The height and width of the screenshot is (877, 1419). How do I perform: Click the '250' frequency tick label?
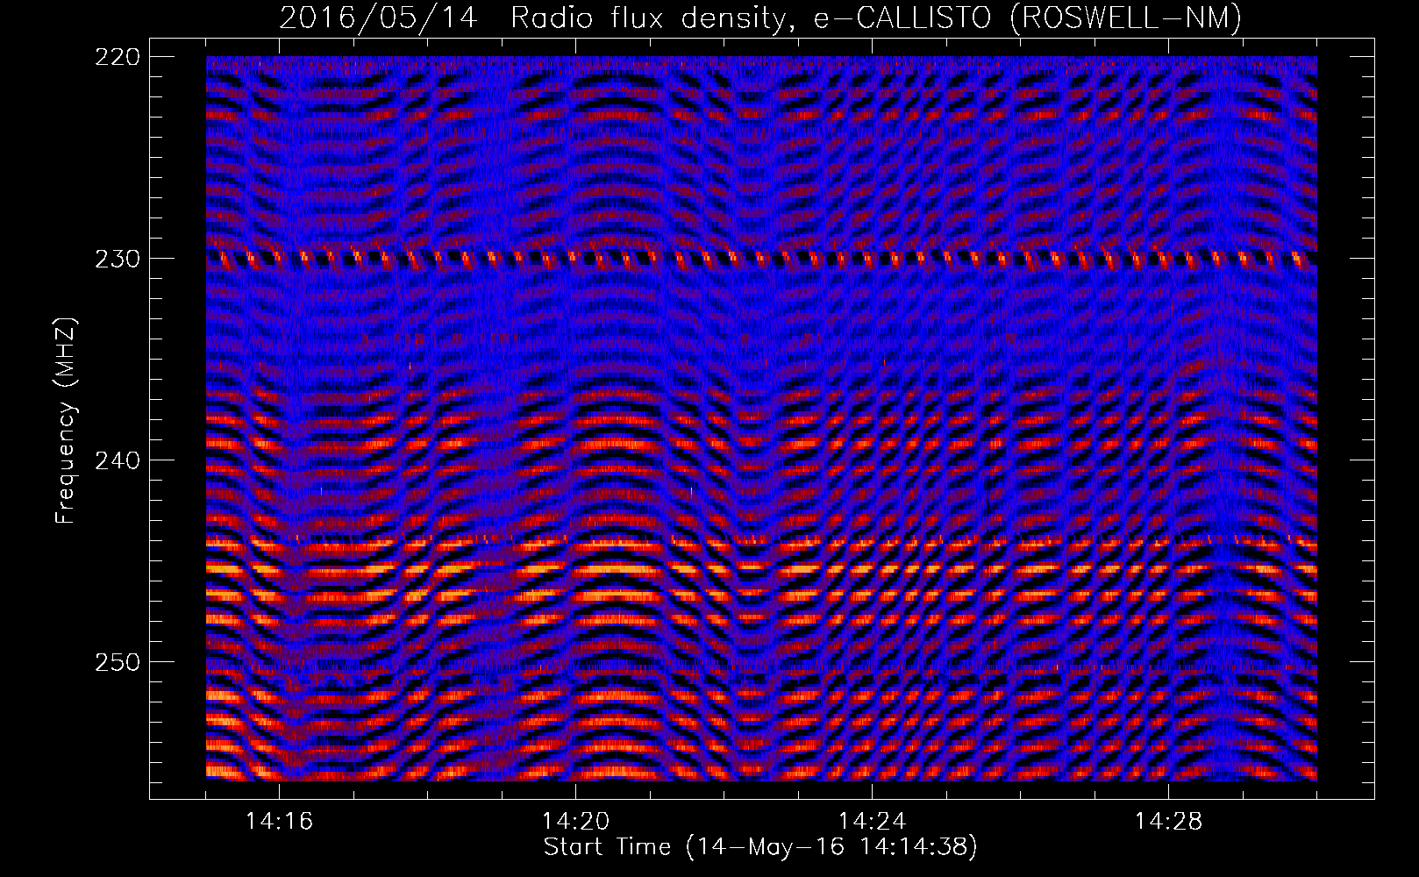pyautogui.click(x=117, y=662)
